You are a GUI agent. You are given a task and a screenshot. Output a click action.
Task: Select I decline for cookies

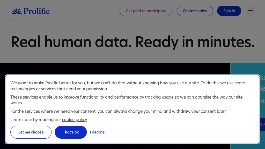pos(97,132)
